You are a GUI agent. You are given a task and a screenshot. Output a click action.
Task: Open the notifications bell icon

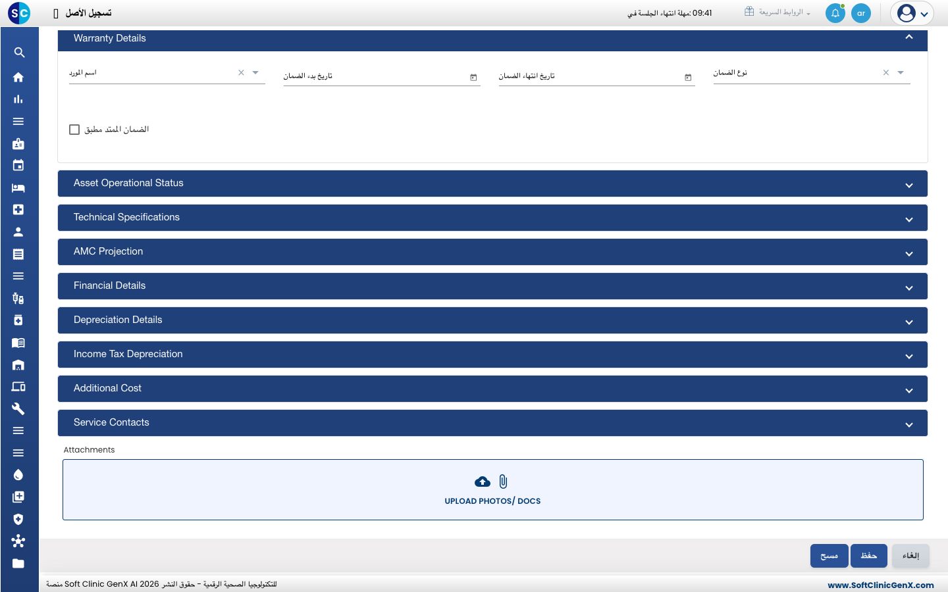pyautogui.click(x=835, y=13)
